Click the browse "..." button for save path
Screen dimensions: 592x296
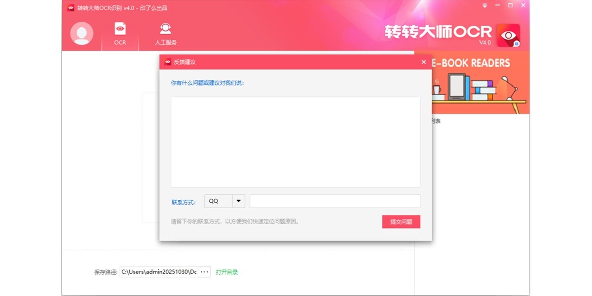point(204,272)
